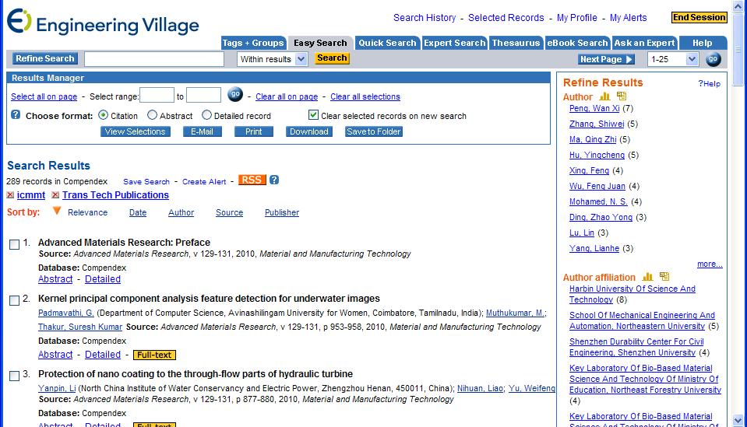Click the Refine Search button
747x427 pixels.
44,58
